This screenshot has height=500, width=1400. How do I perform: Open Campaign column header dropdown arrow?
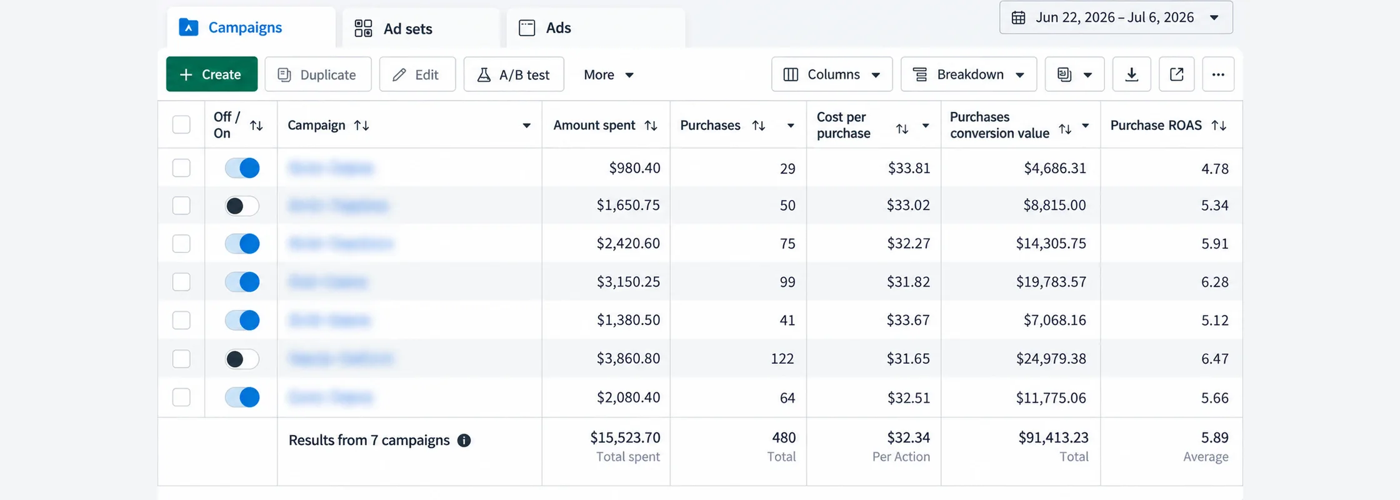[527, 126]
